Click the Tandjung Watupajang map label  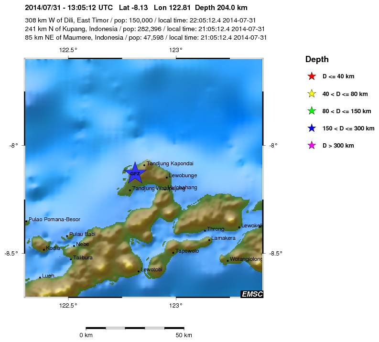(x=159, y=188)
